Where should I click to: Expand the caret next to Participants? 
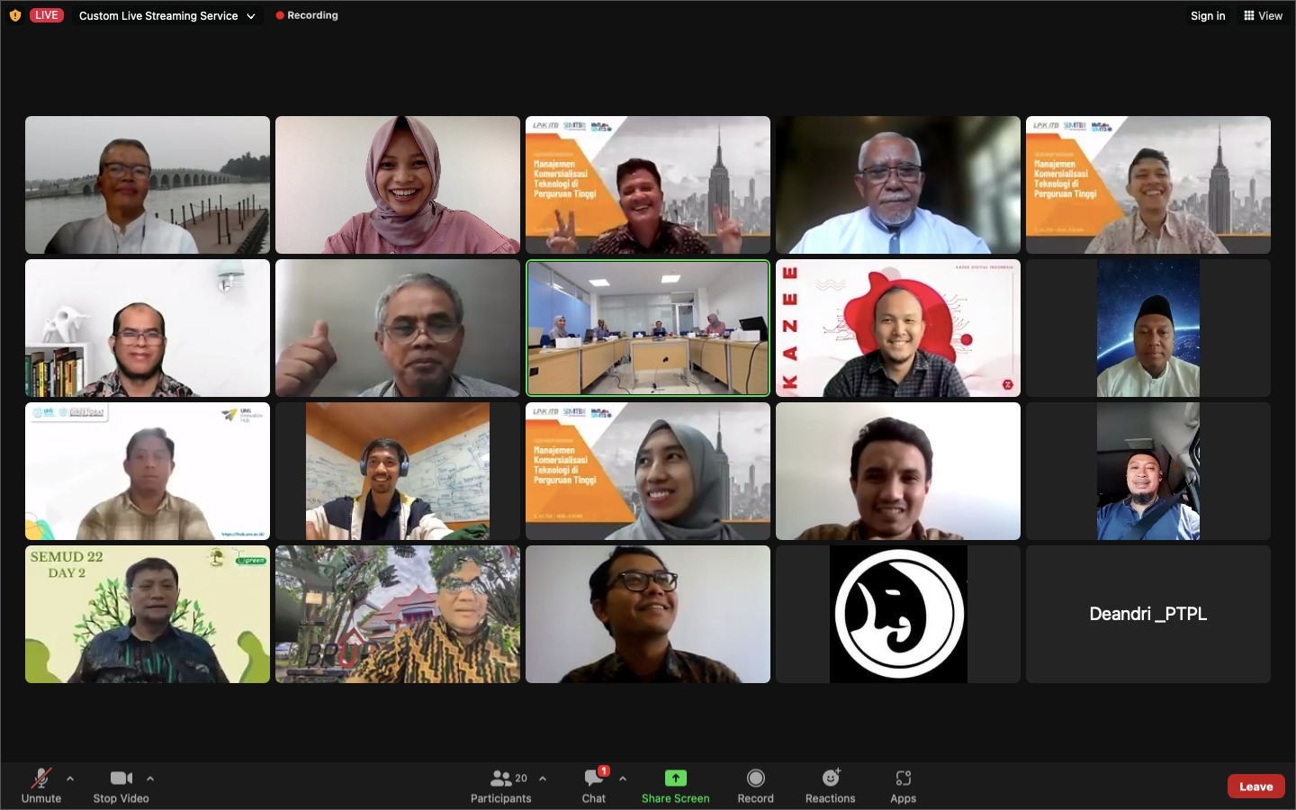click(543, 778)
